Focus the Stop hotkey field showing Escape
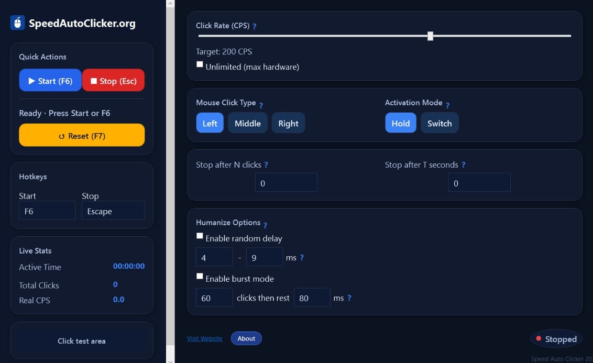 [113, 210]
